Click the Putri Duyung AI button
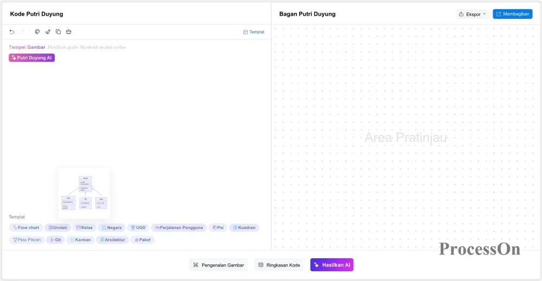 [32, 57]
